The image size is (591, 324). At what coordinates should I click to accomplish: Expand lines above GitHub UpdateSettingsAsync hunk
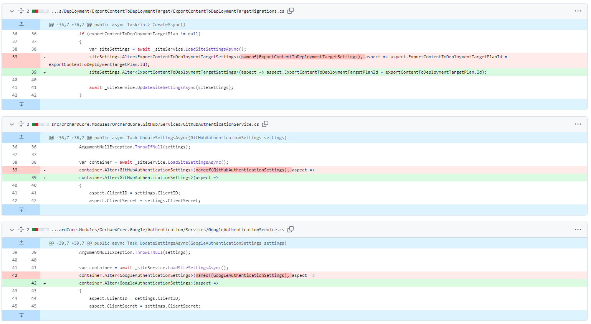coord(21,138)
